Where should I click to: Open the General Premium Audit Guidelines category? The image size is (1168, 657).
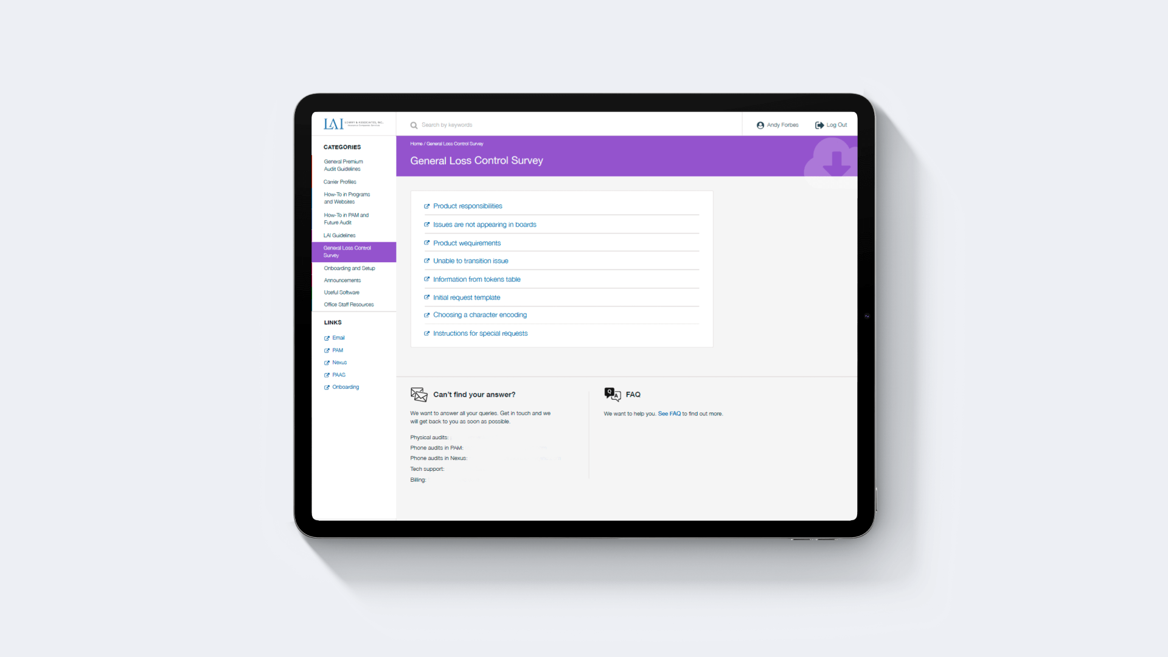coord(343,165)
